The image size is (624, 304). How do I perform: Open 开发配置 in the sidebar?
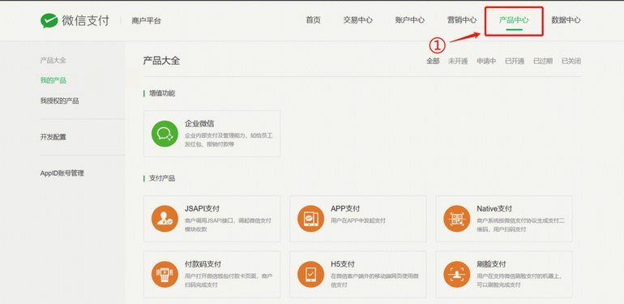[53, 137]
